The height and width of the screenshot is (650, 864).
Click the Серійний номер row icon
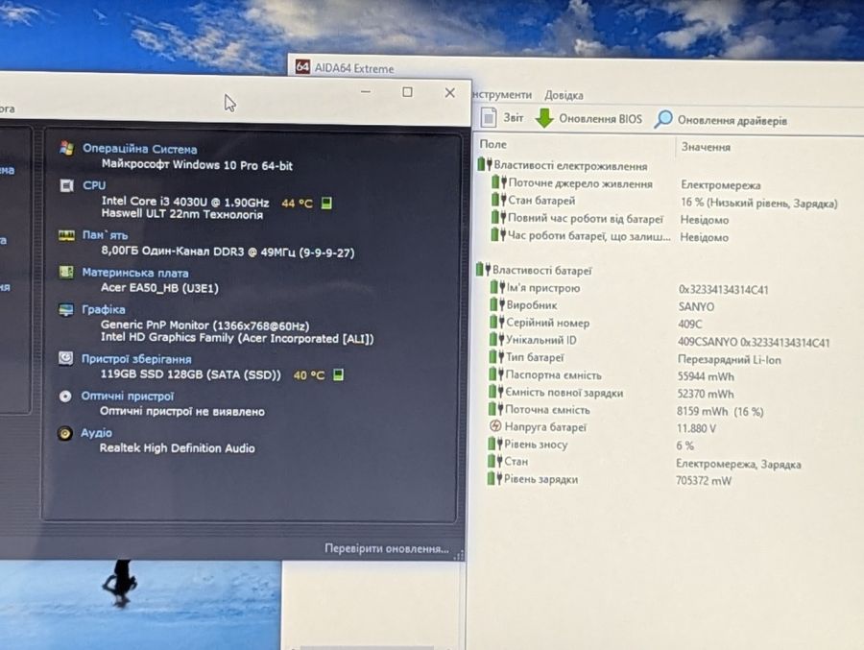496,322
